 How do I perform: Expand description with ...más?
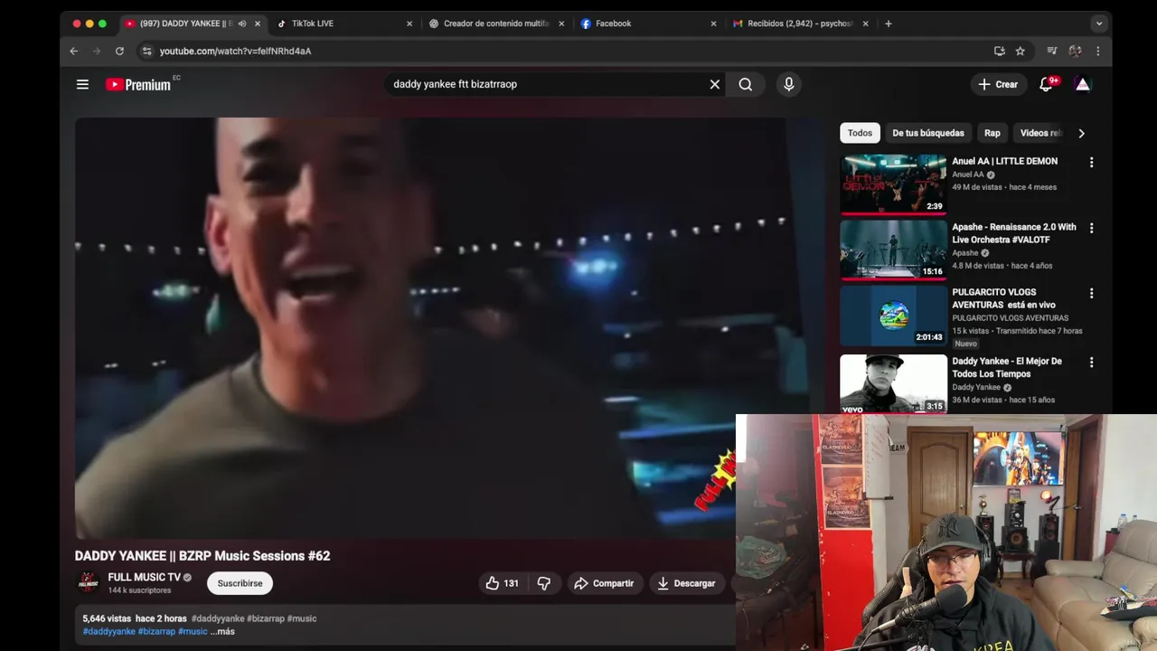click(222, 631)
